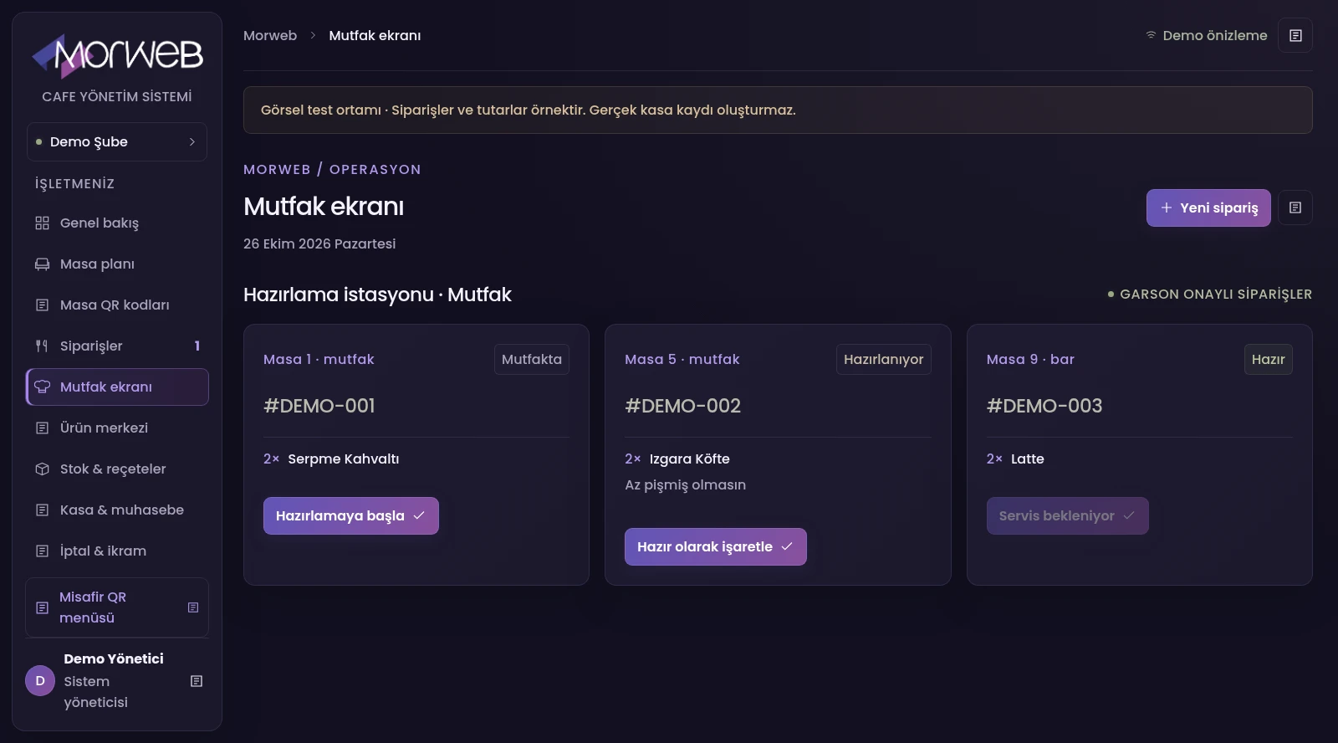Click the Hazırlanıyor status badge

(884, 359)
